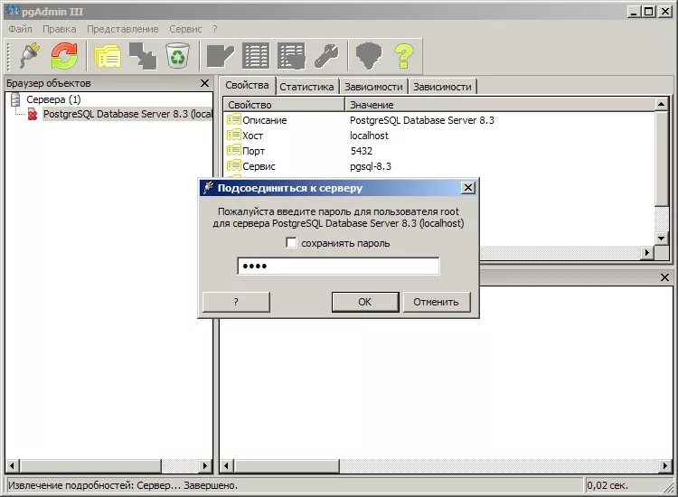678x497 pixels.
Task: Open the Представление menu
Action: click(x=123, y=29)
